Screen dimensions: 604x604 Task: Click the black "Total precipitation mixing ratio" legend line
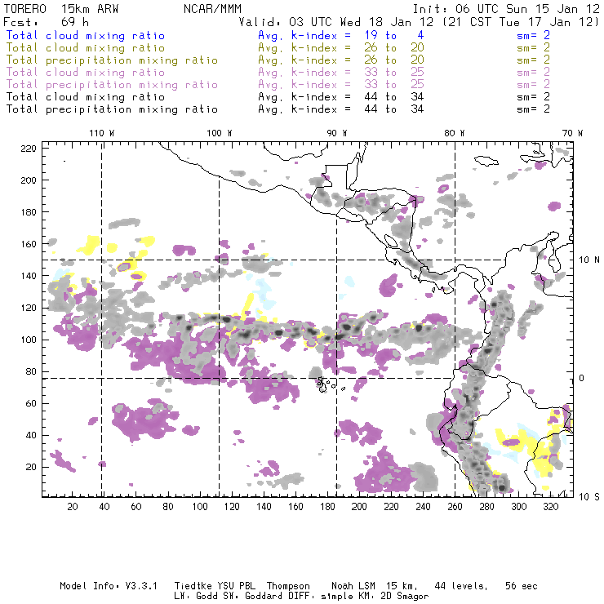[112, 109]
